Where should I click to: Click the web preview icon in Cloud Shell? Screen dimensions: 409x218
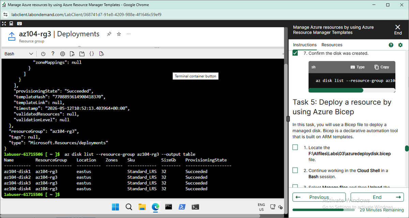point(101,54)
